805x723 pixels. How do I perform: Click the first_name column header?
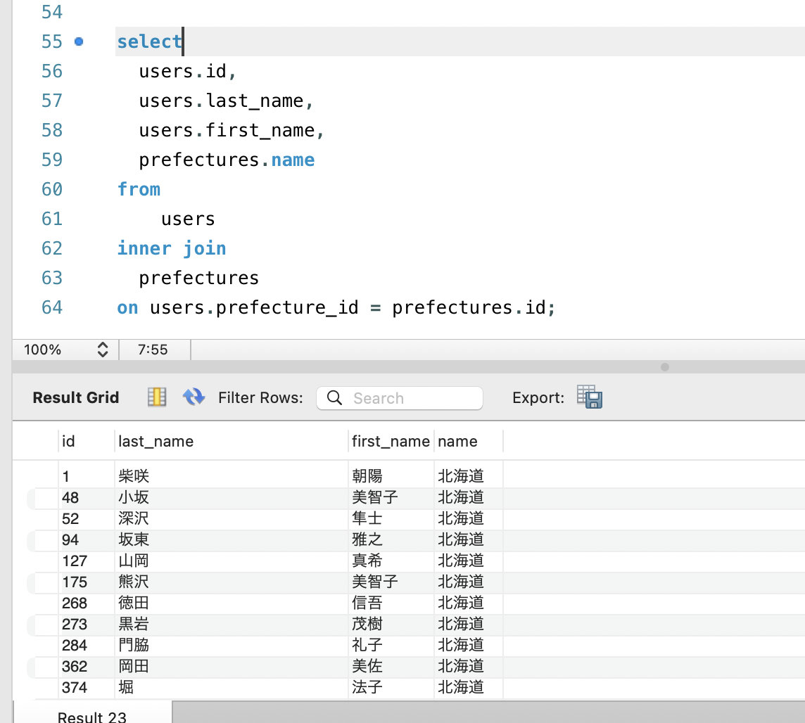coord(391,441)
